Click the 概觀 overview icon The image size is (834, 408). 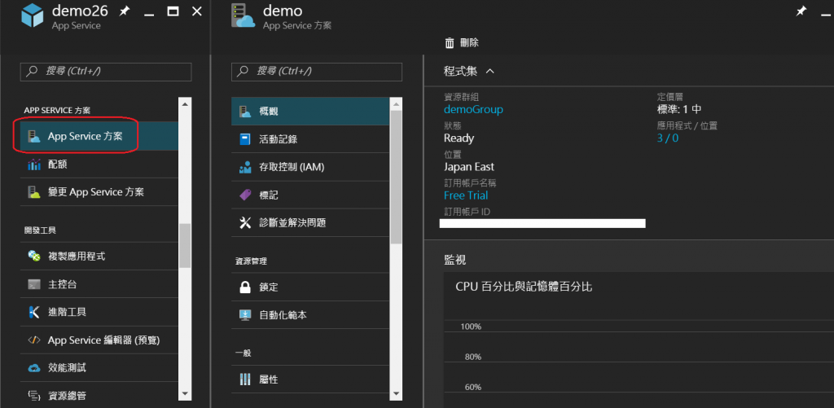[x=245, y=112]
